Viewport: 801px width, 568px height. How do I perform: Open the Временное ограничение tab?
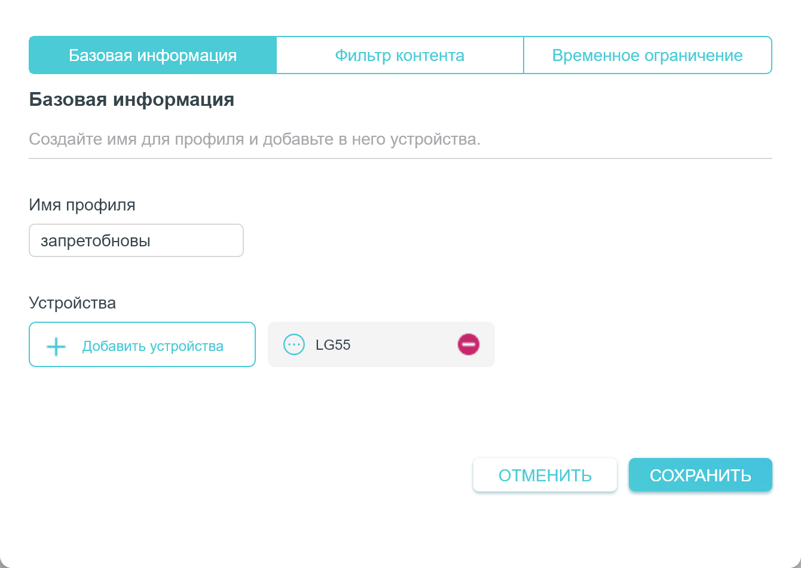coord(647,56)
